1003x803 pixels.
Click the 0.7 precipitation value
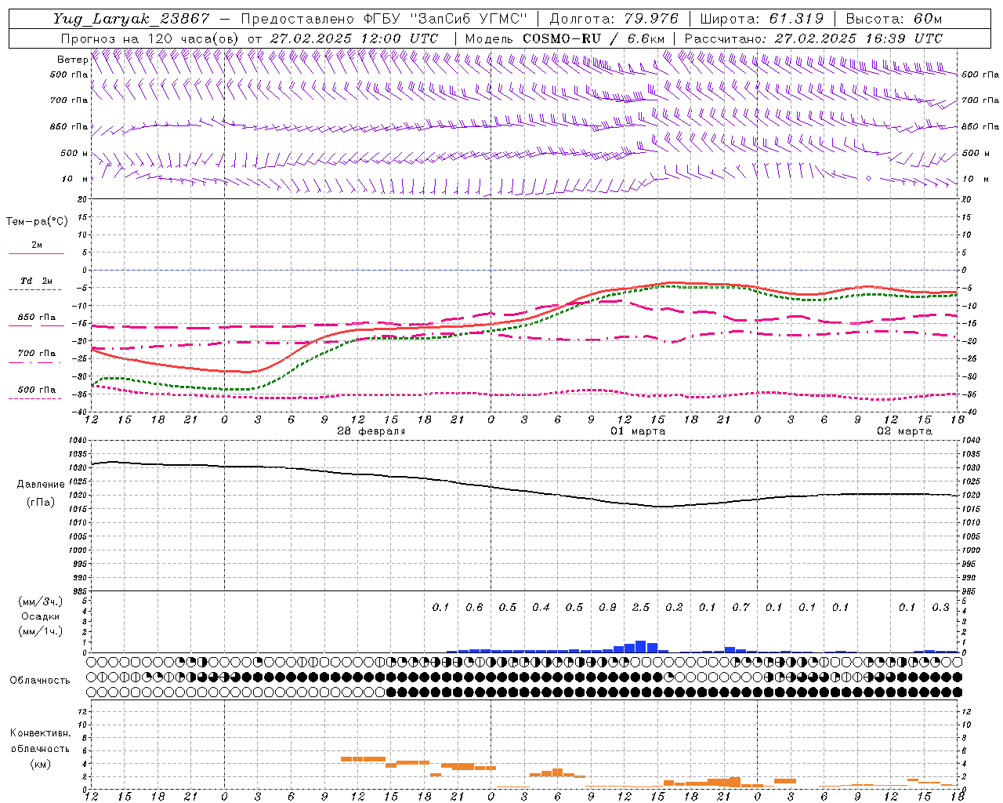[x=740, y=607]
